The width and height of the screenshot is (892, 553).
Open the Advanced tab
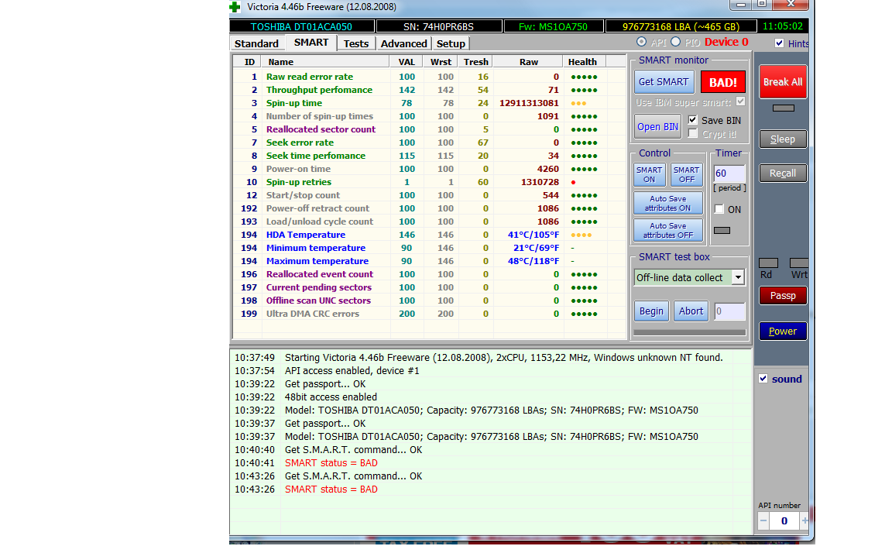pos(403,43)
